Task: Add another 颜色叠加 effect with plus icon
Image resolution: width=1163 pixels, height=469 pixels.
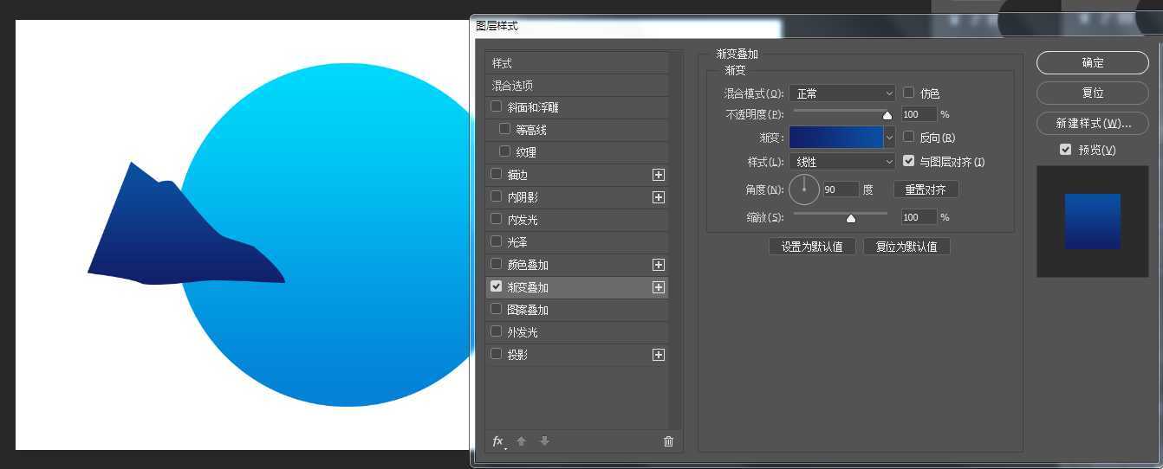Action: coord(659,265)
